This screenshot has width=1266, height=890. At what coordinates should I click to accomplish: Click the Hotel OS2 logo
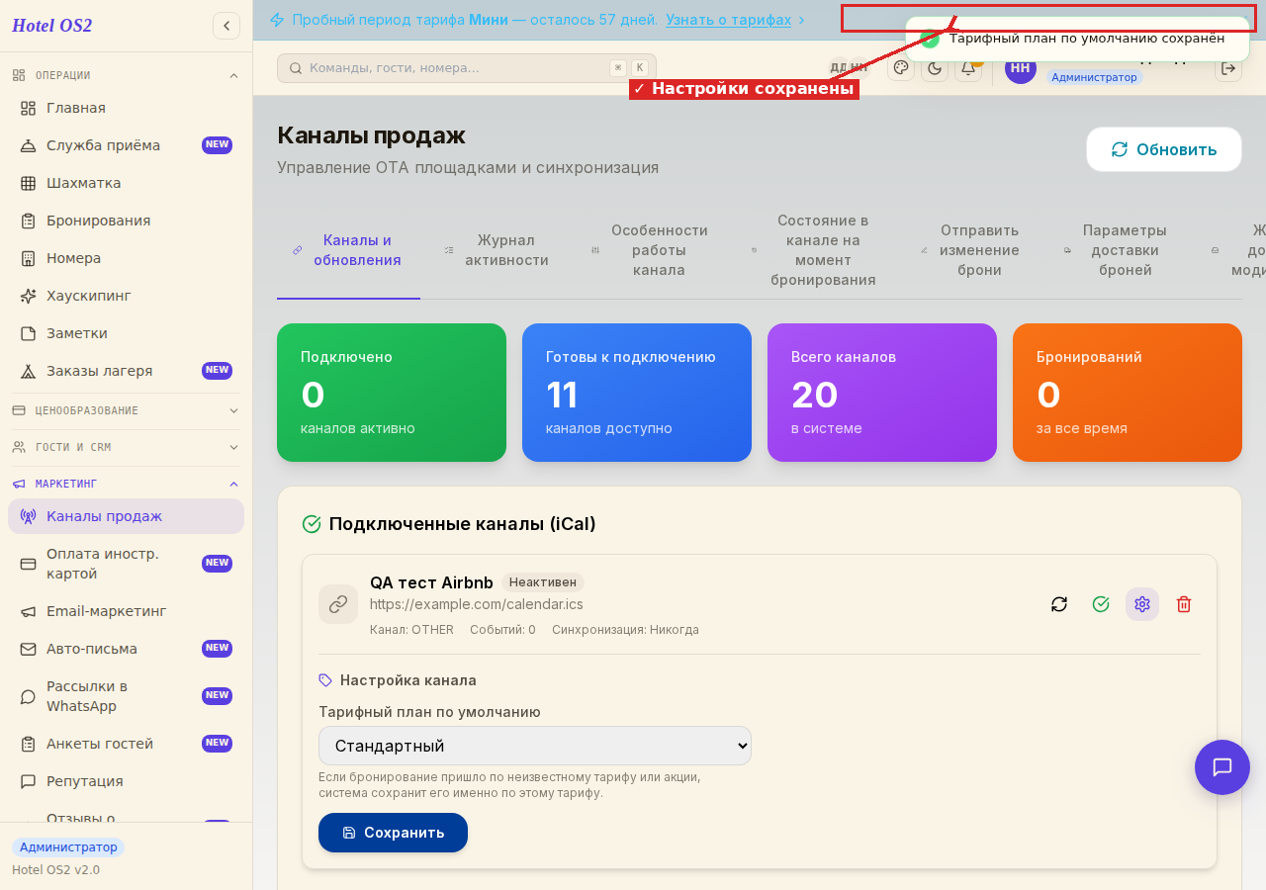point(52,26)
